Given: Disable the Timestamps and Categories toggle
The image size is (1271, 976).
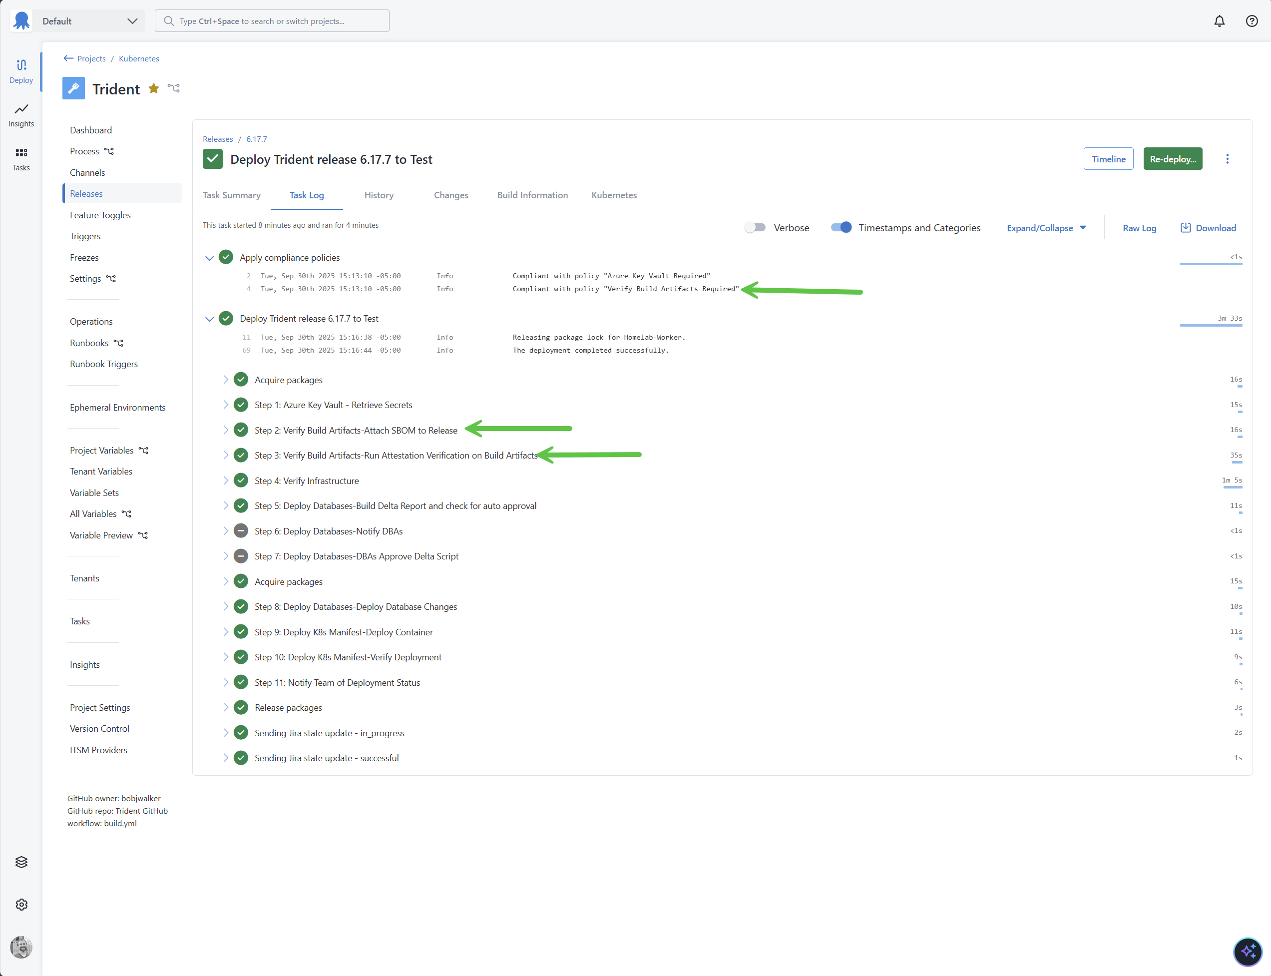Looking at the screenshot, I should [x=841, y=227].
